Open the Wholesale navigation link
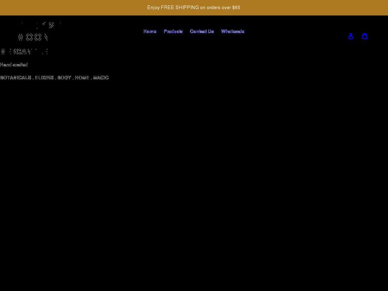Image resolution: width=388 pixels, height=291 pixels. point(233,31)
